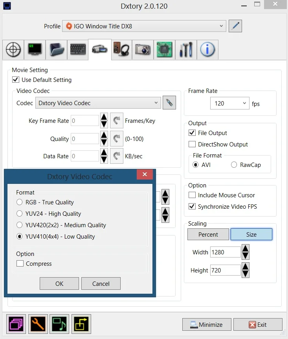The height and width of the screenshot is (339, 288).
Task: Click the Dxtory app icon in title bar
Action: click(7, 6)
